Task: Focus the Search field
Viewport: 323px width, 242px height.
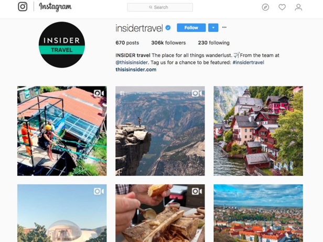Action: [x=160, y=7]
